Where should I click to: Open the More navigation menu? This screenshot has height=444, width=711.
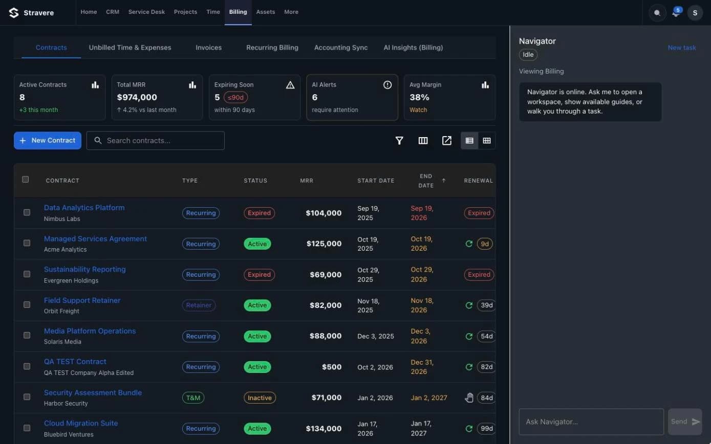point(291,12)
